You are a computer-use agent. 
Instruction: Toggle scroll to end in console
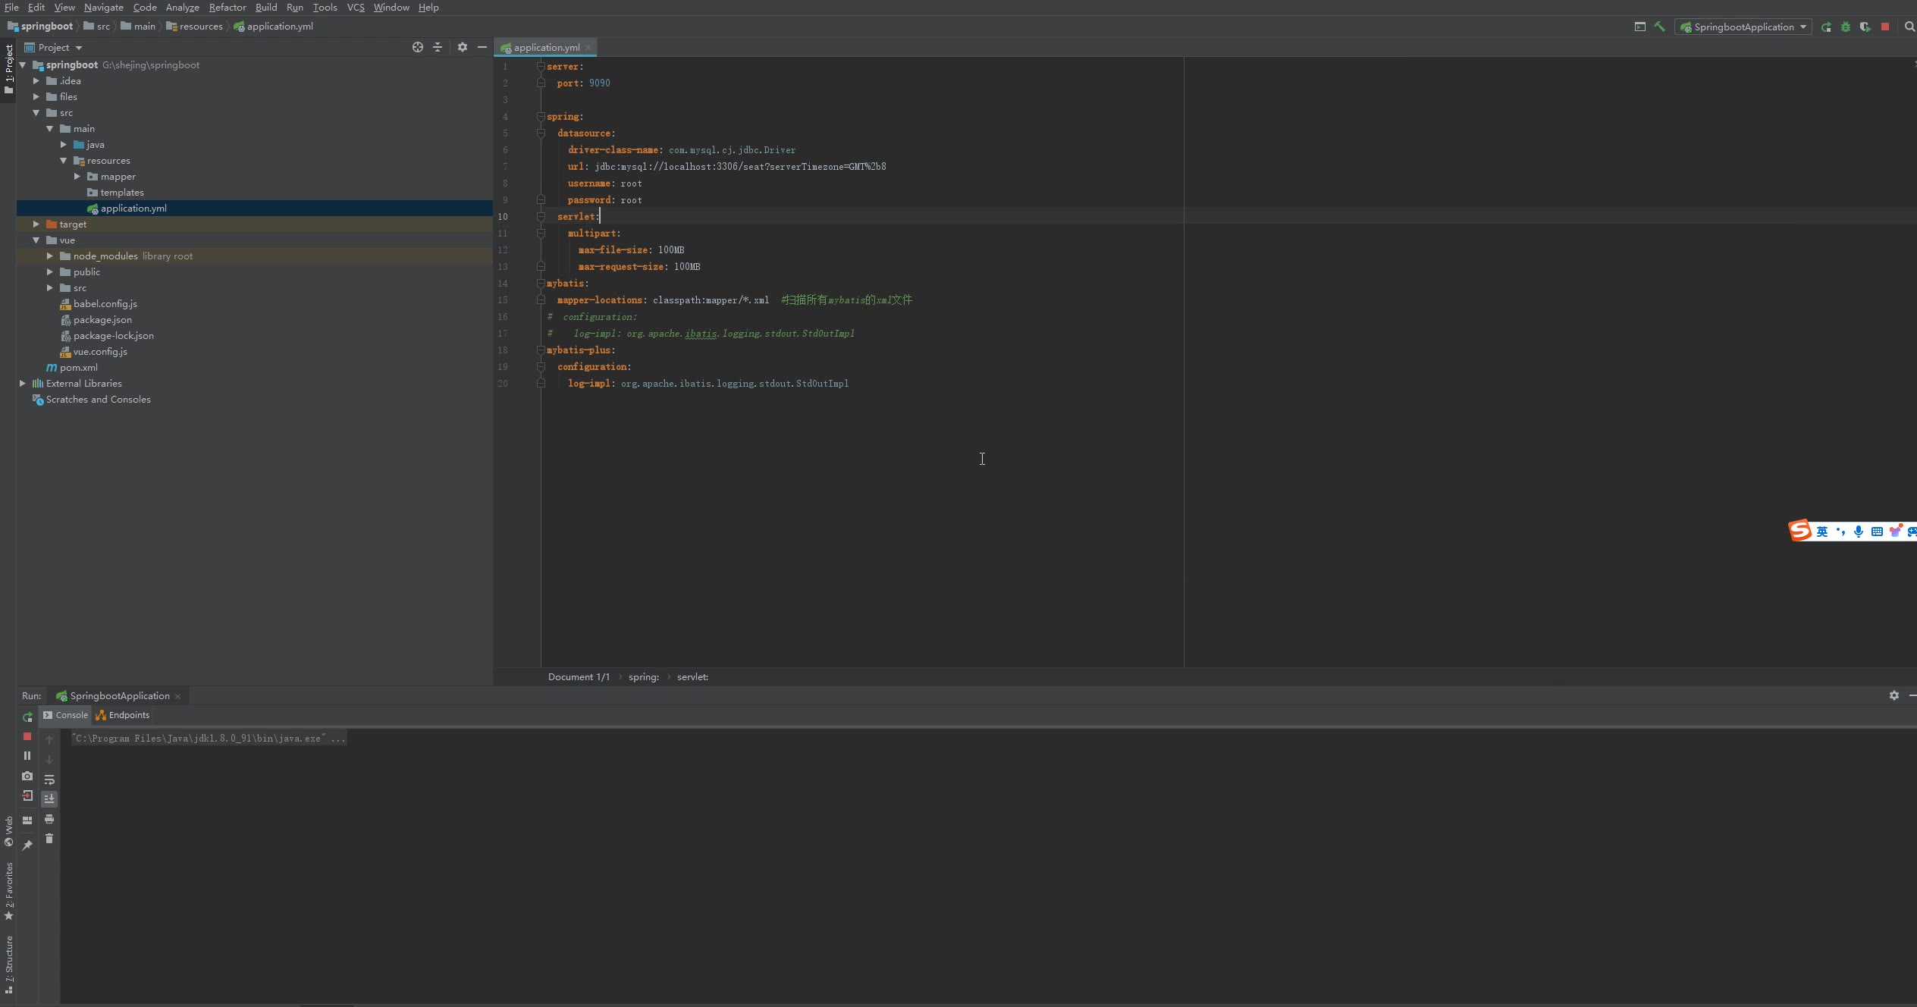49,799
